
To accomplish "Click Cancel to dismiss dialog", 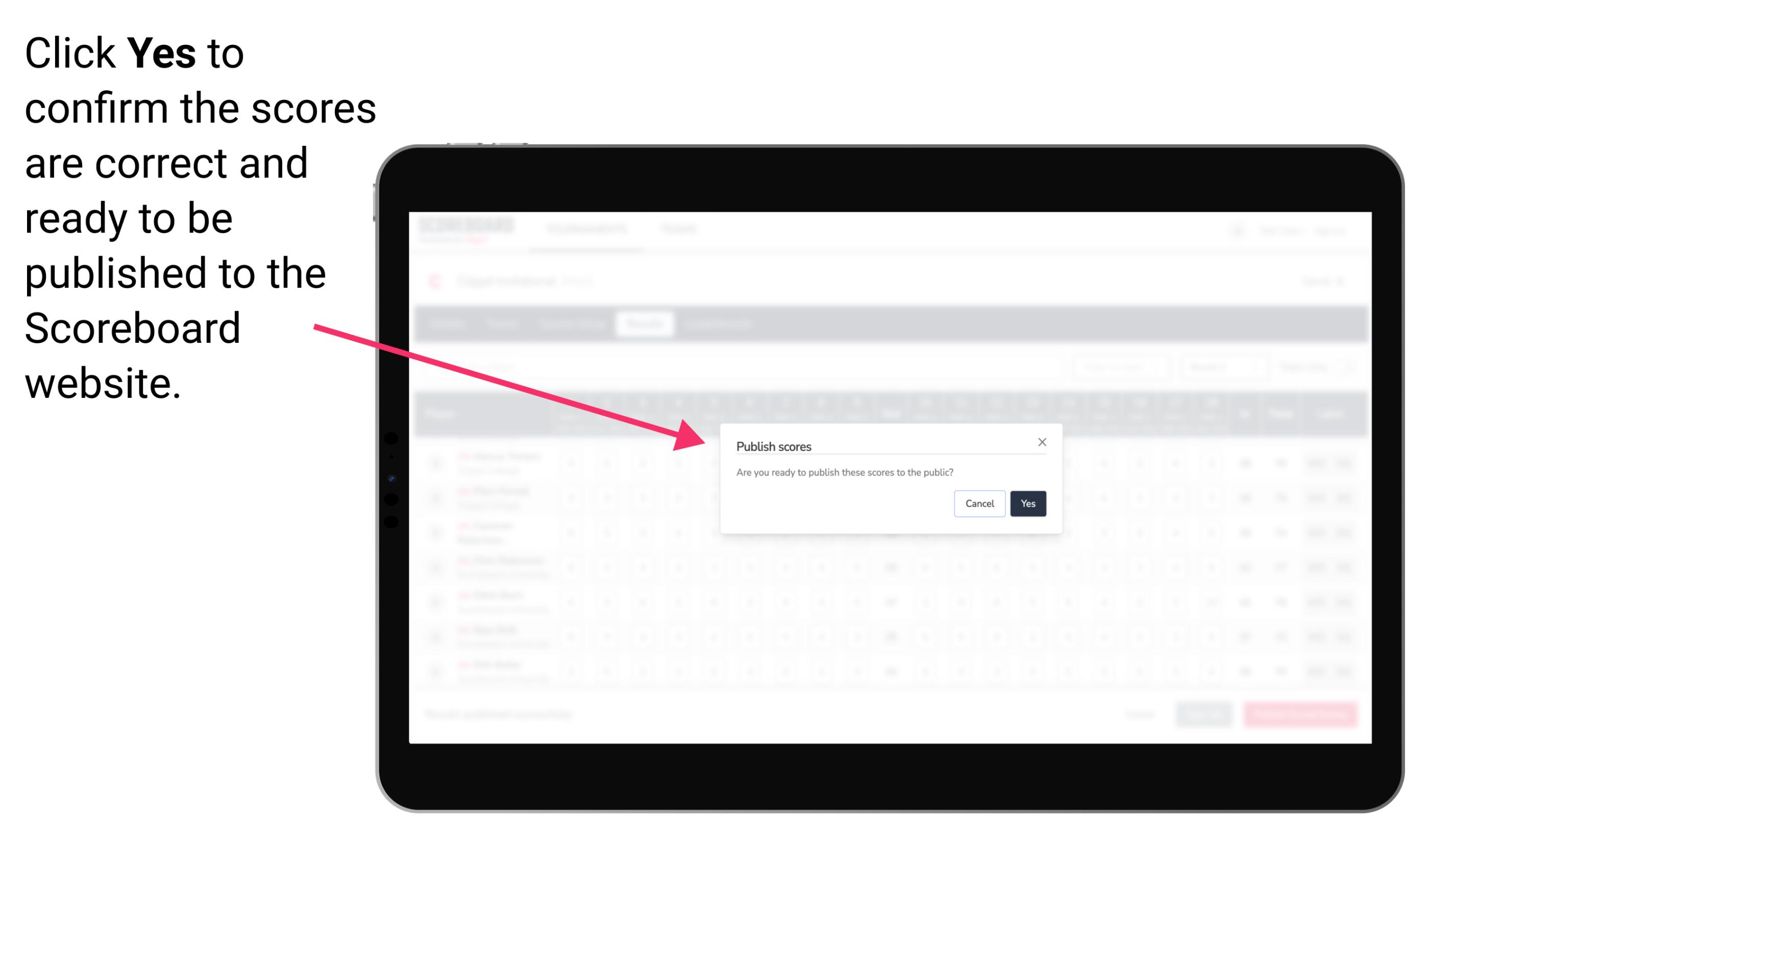I will 980,502.
